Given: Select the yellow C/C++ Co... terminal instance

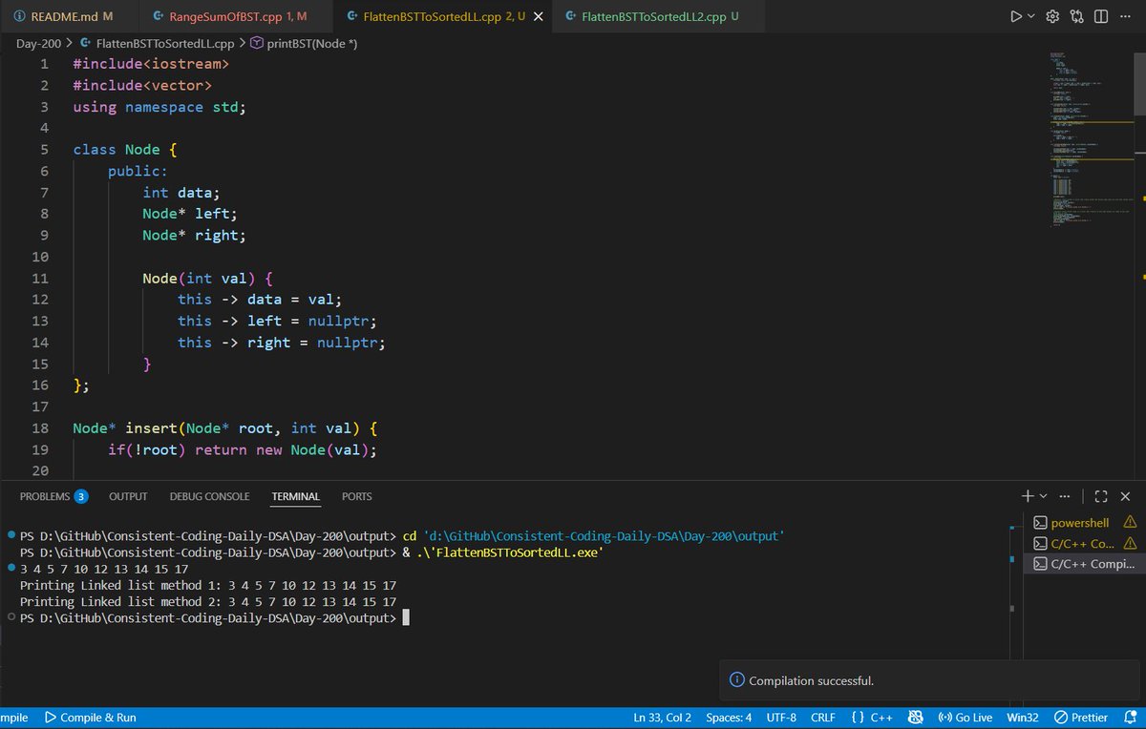Looking at the screenshot, I should pyautogui.click(x=1086, y=543).
